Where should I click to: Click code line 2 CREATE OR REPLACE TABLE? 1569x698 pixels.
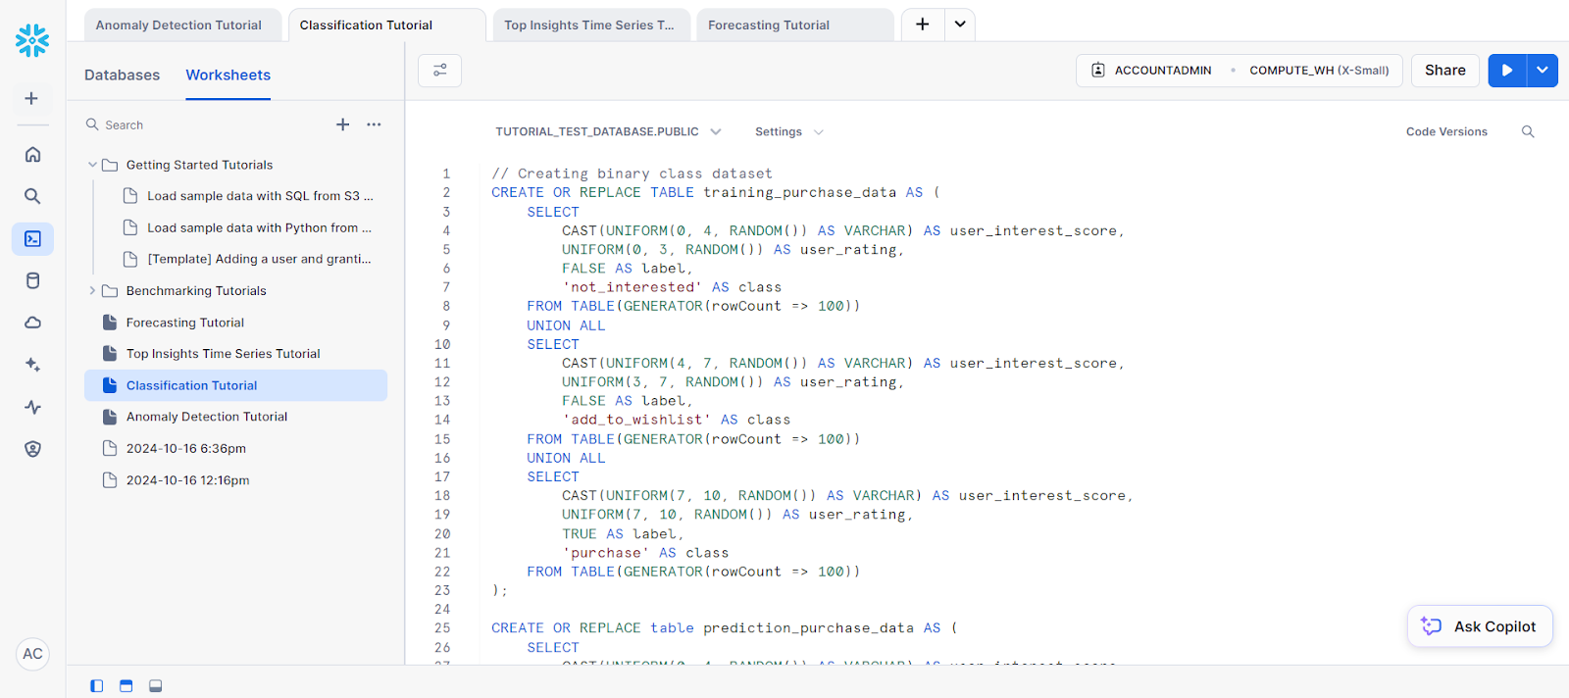(716, 193)
